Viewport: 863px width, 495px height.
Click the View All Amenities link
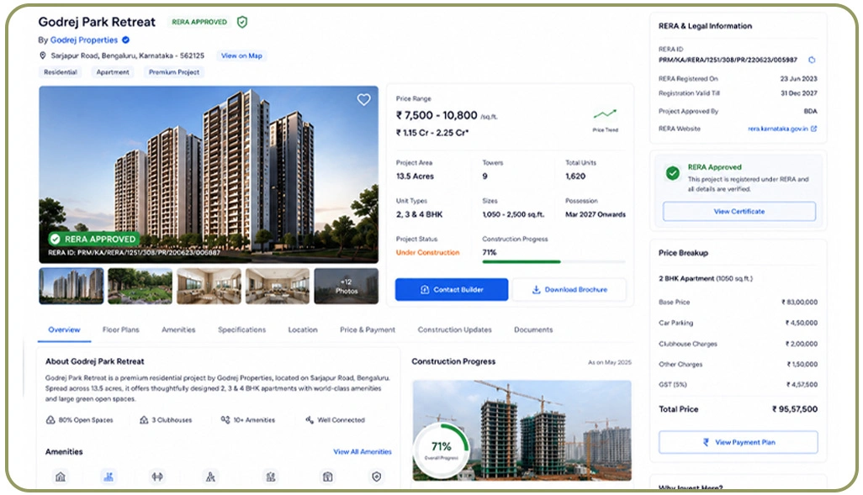pos(363,451)
